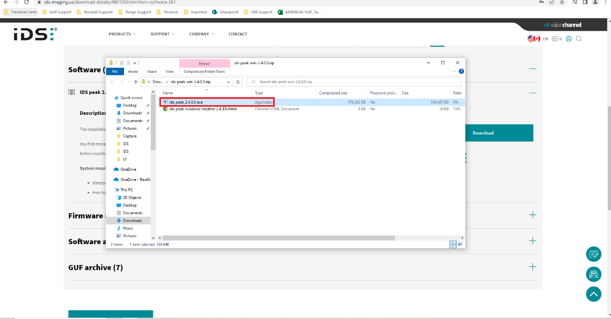This screenshot has height=319, width=611.
Task: Click the back arrow in File Explorer
Action: point(112,82)
